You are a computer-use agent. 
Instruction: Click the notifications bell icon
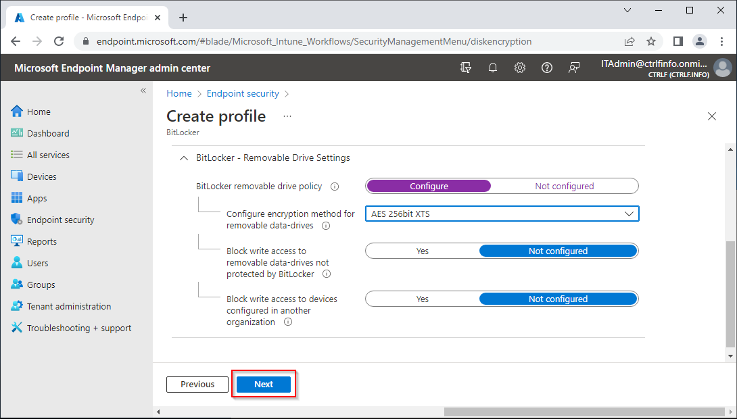tap(493, 68)
